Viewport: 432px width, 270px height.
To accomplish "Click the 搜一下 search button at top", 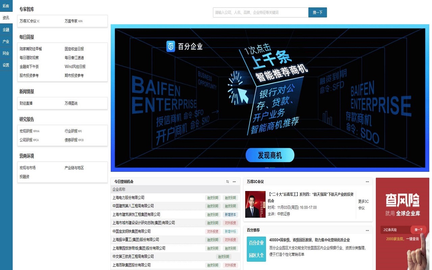I will point(317,12).
